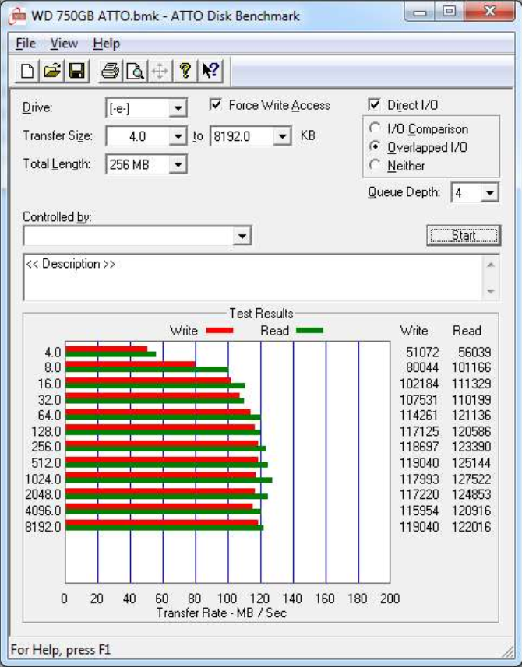Click description scrollbar up arrow
Image resolution: width=522 pixels, height=667 pixels.
491,265
